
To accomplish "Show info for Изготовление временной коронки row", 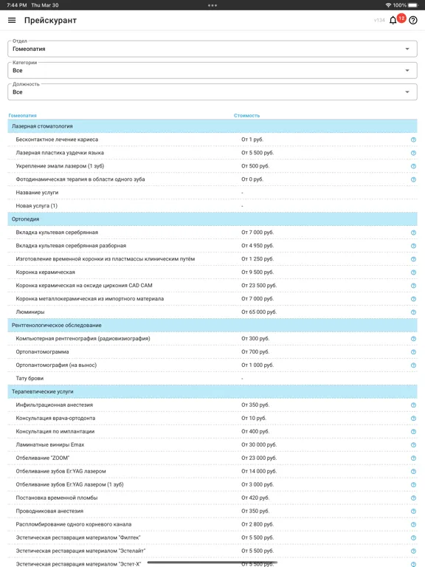I will 413,259.
